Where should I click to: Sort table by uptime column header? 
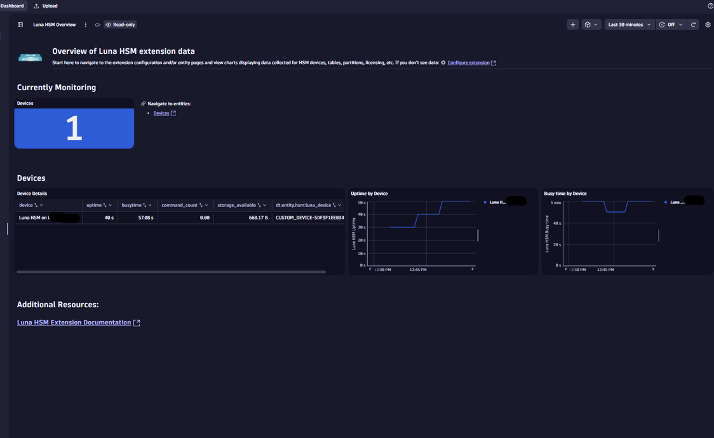coord(94,205)
